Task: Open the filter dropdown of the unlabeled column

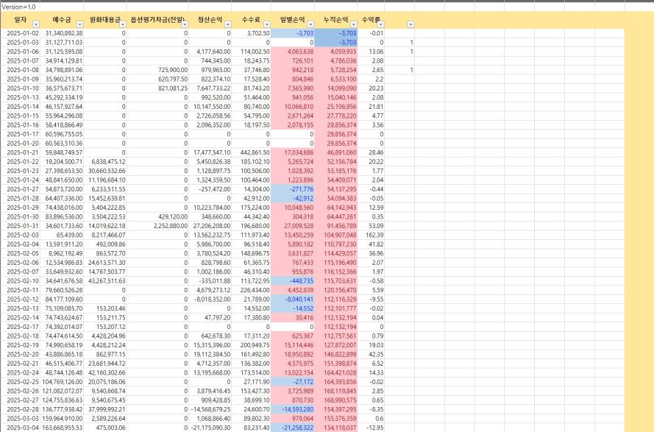Action: (410, 24)
